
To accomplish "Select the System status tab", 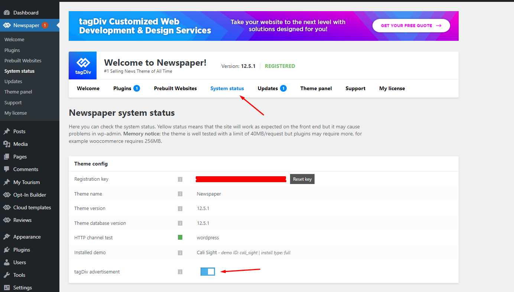I will tap(227, 88).
